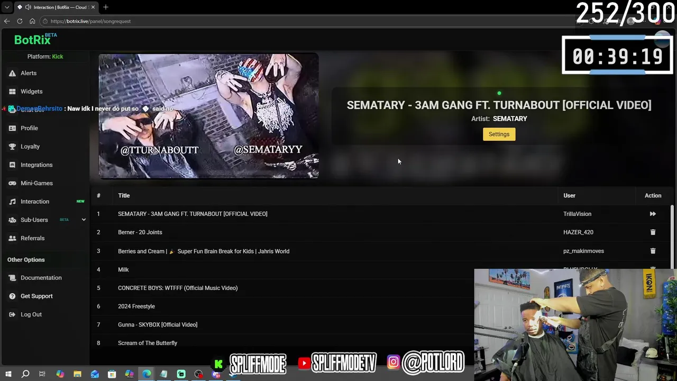677x381 pixels.
Task: Open Windows taskbar search
Action: [25, 374]
